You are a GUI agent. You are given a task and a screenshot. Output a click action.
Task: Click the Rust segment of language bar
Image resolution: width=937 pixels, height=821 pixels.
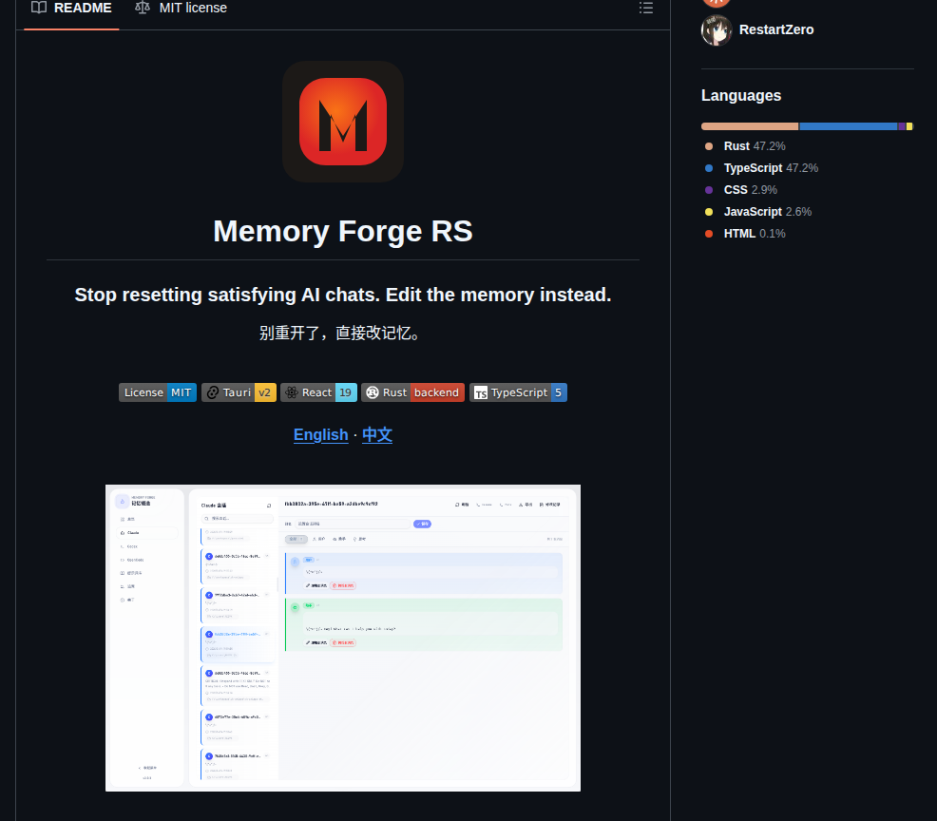[750, 126]
